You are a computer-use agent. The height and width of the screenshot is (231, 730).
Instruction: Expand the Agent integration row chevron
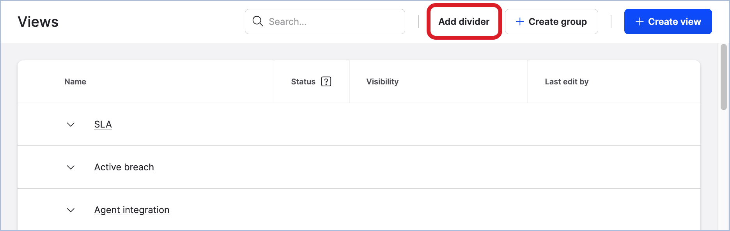point(71,210)
